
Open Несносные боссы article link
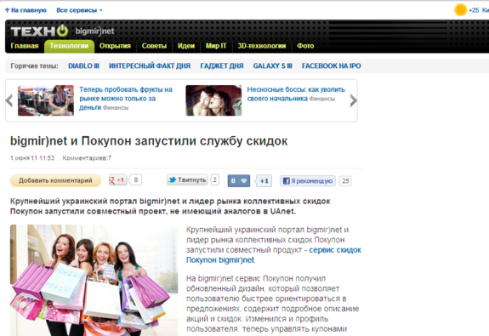click(x=296, y=94)
